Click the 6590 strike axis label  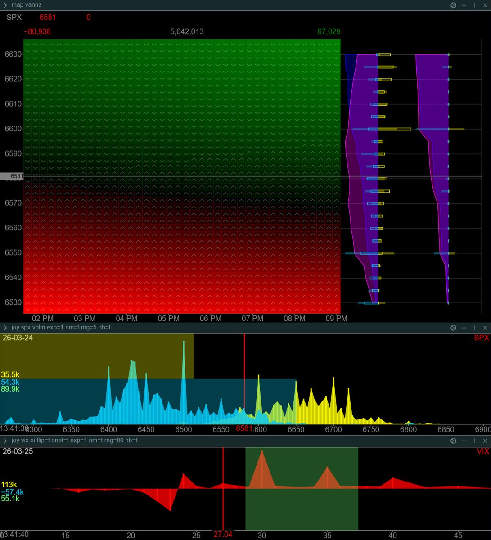[x=13, y=153]
